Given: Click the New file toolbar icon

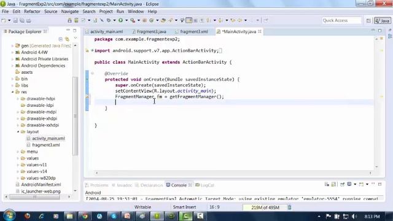Looking at the screenshot, I should [4, 20].
